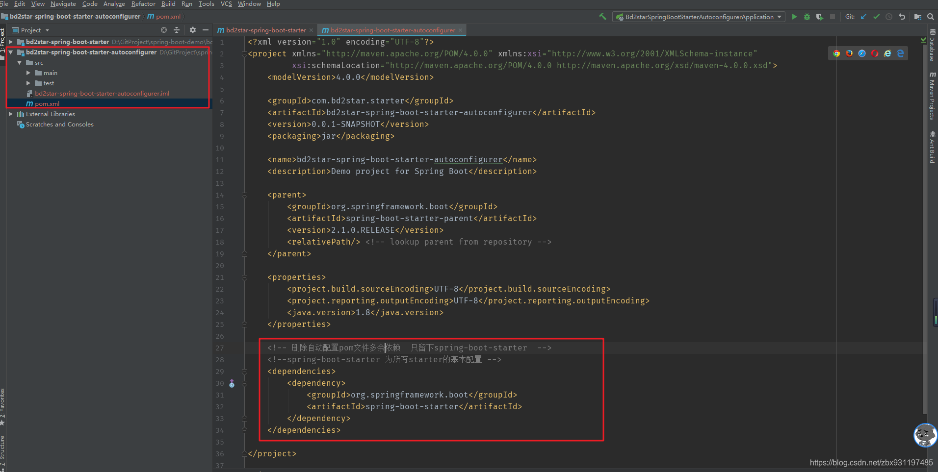The image size is (938, 472).
Task: Fold the <parent> block at line 14
Action: pyautogui.click(x=244, y=195)
